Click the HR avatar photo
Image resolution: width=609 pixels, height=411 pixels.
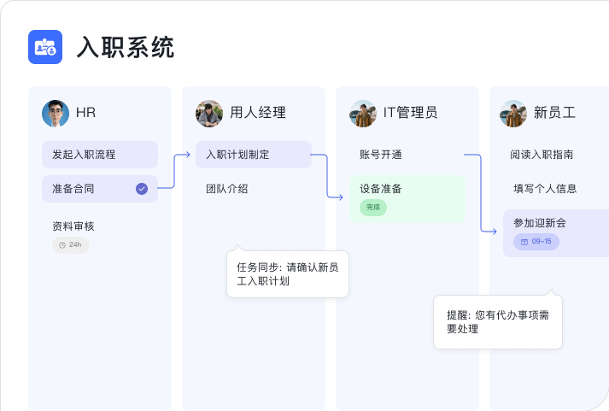(x=56, y=114)
